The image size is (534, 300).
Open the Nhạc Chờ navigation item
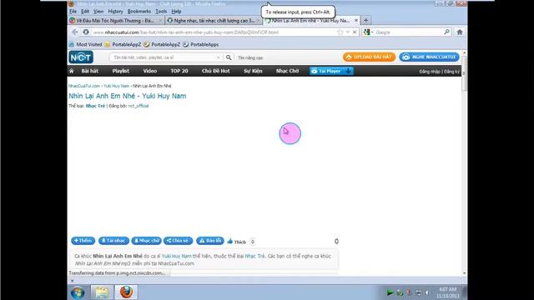tap(287, 71)
